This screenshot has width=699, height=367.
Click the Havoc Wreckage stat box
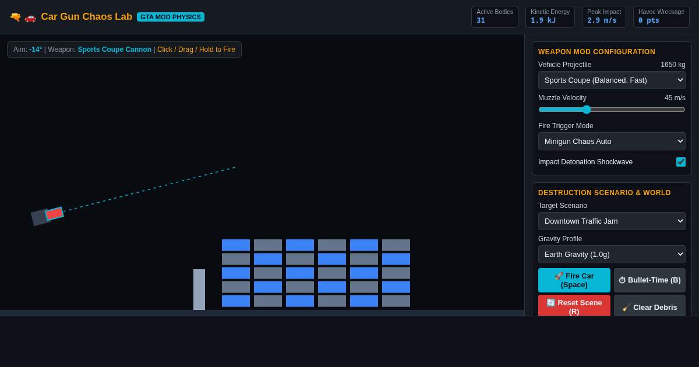click(x=661, y=17)
